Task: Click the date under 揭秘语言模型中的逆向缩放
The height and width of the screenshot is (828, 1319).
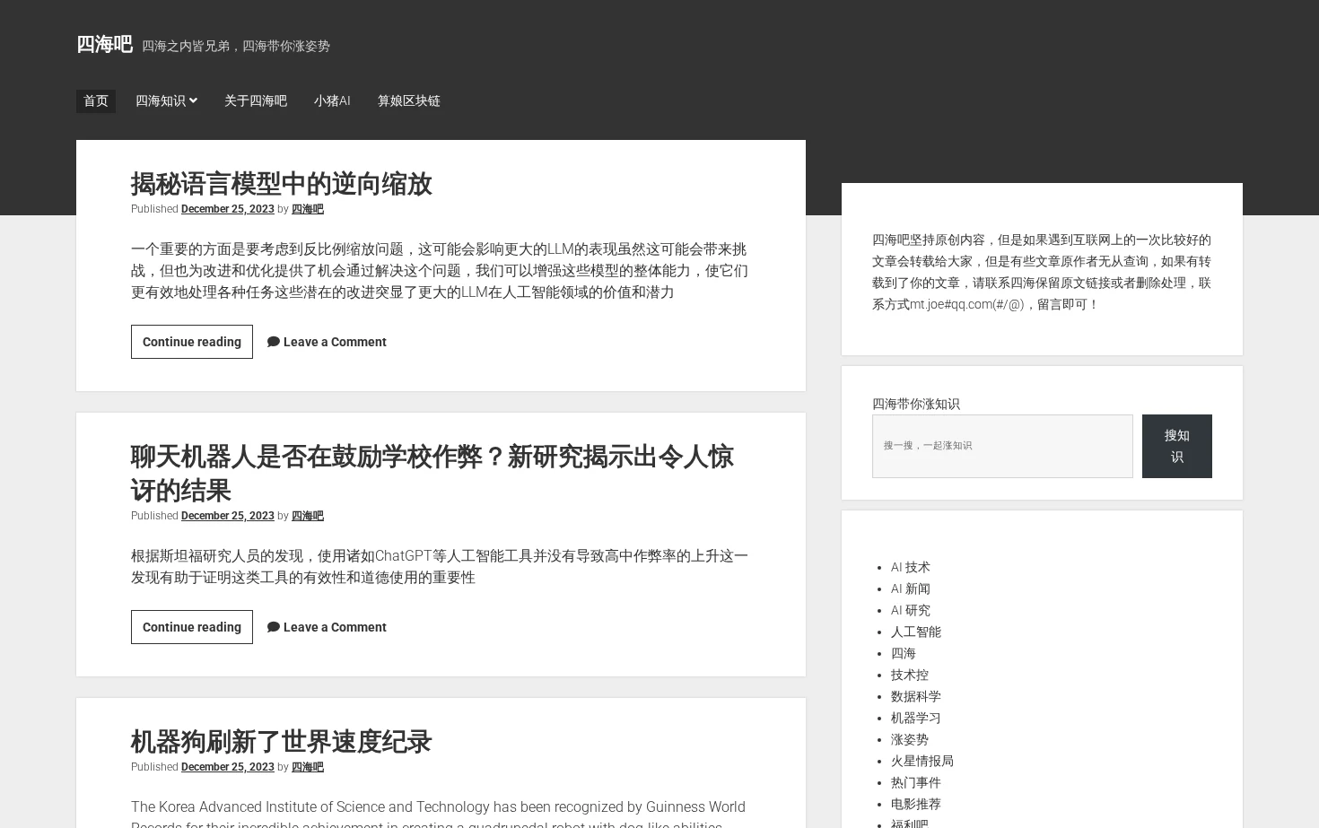Action: coord(228,209)
